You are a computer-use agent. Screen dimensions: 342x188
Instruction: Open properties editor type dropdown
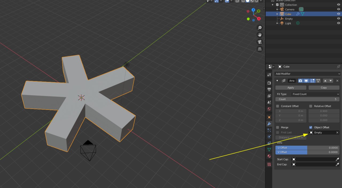pyautogui.click(x=271, y=67)
